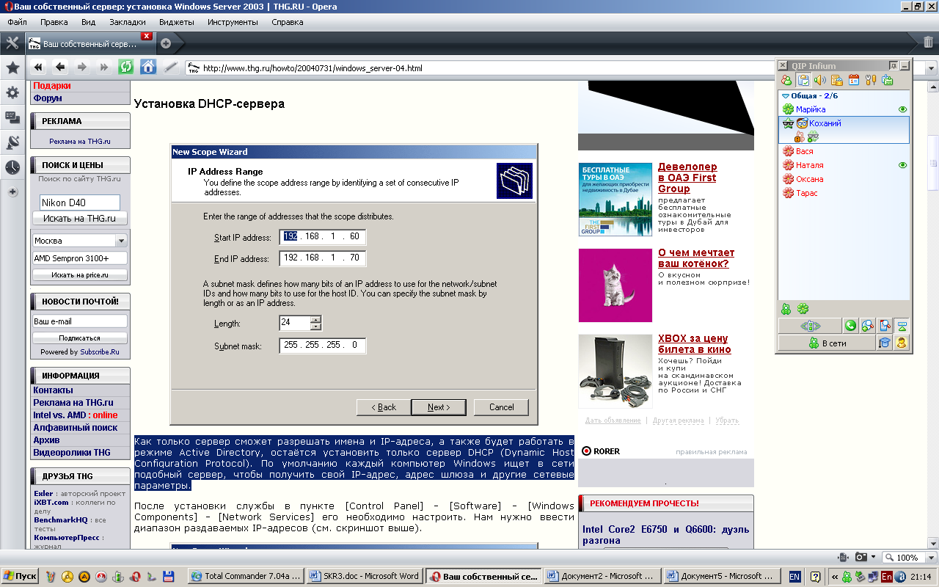Click the Искать на THG.ru button

click(x=79, y=219)
